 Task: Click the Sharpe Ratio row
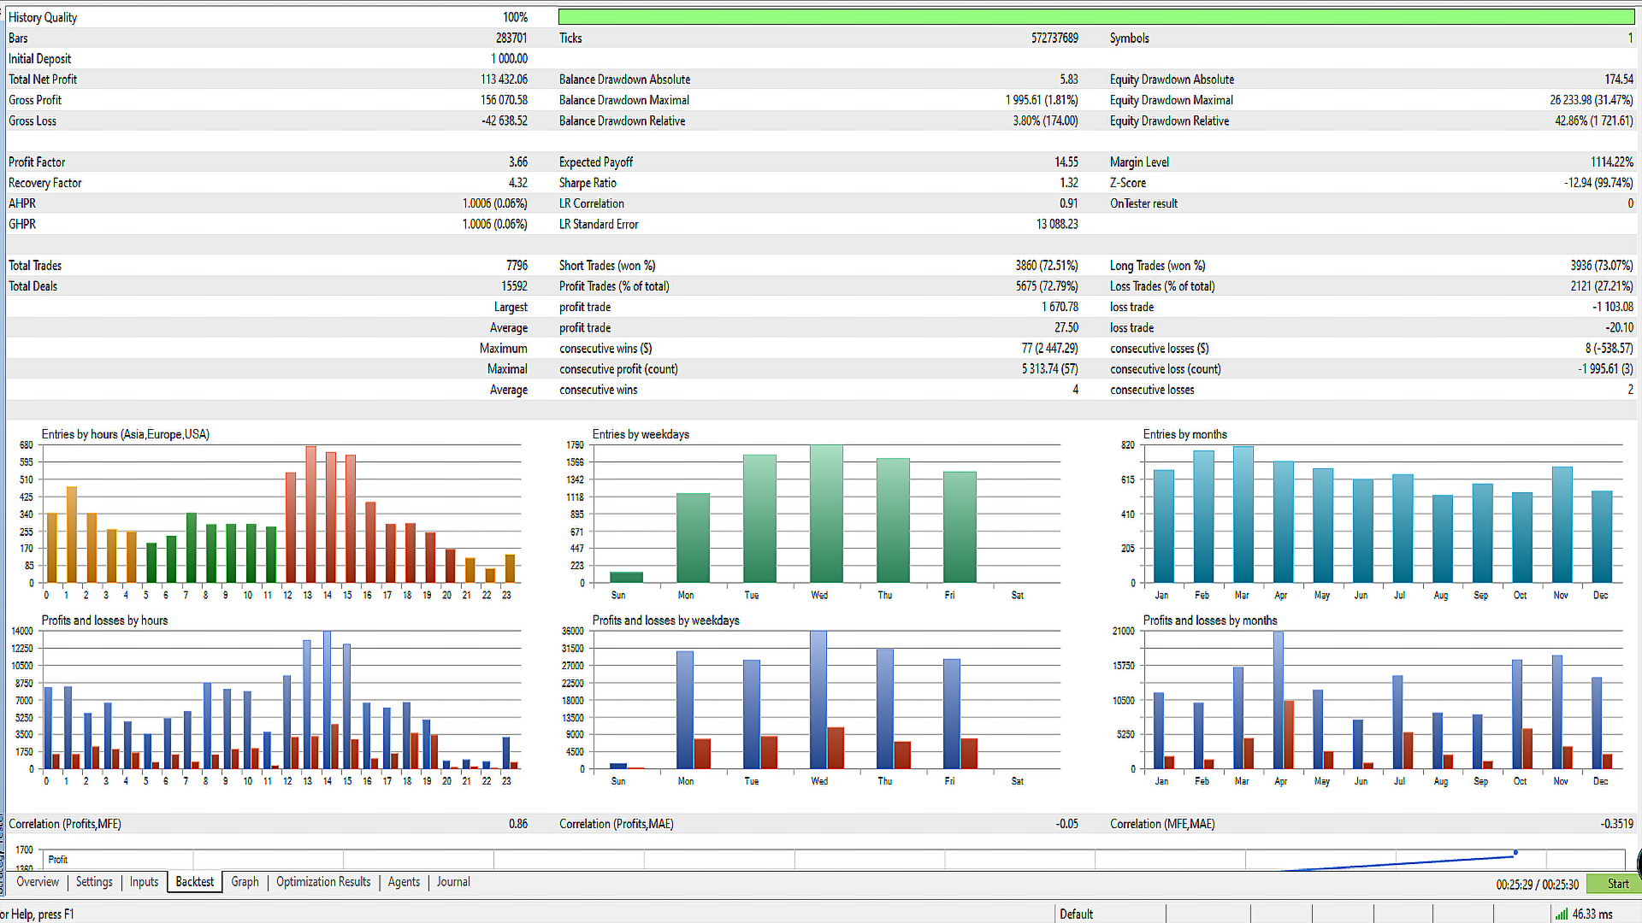coord(588,183)
